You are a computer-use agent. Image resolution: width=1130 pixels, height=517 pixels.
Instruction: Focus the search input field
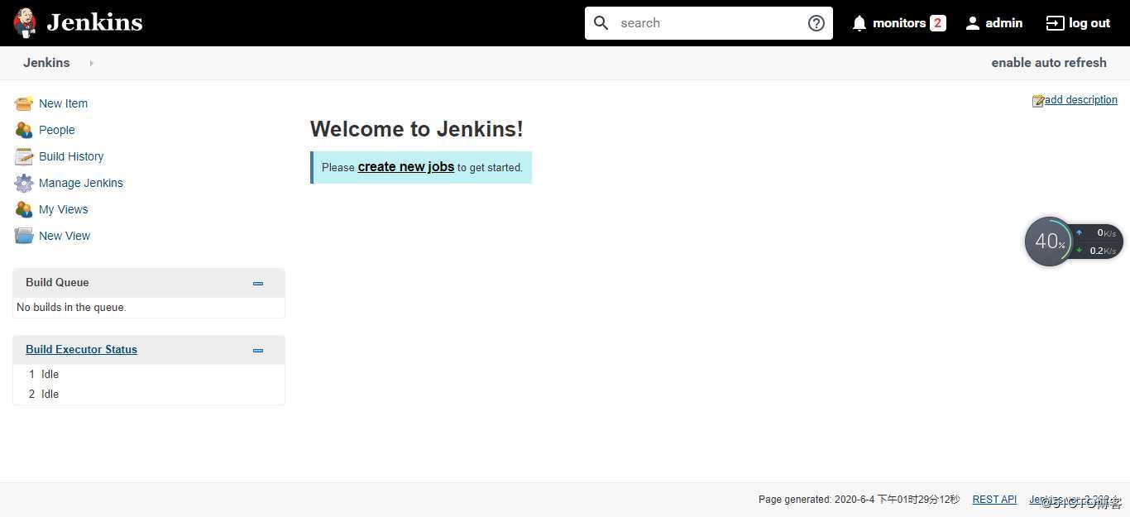click(709, 23)
